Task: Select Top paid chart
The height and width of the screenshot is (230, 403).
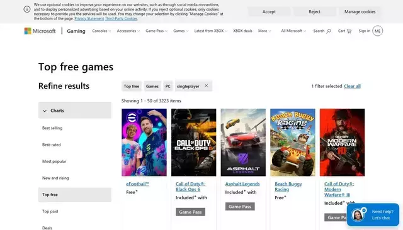Action: (x=50, y=211)
